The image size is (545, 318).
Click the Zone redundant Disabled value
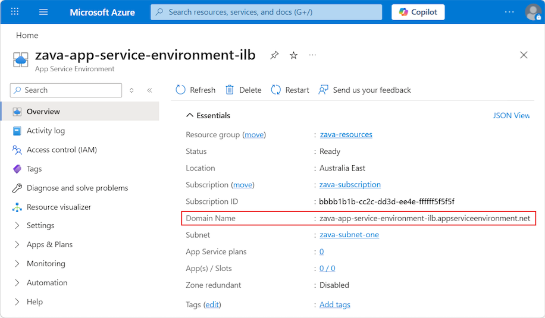[334, 285]
